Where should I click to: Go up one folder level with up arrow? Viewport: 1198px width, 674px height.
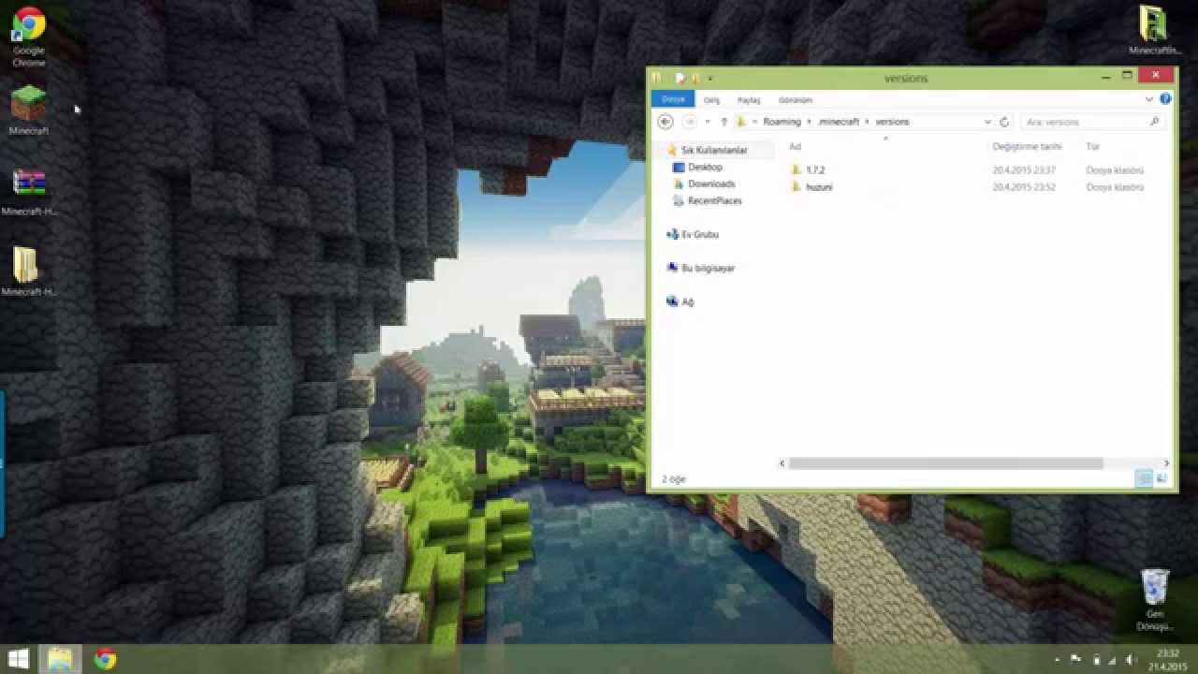(x=723, y=122)
